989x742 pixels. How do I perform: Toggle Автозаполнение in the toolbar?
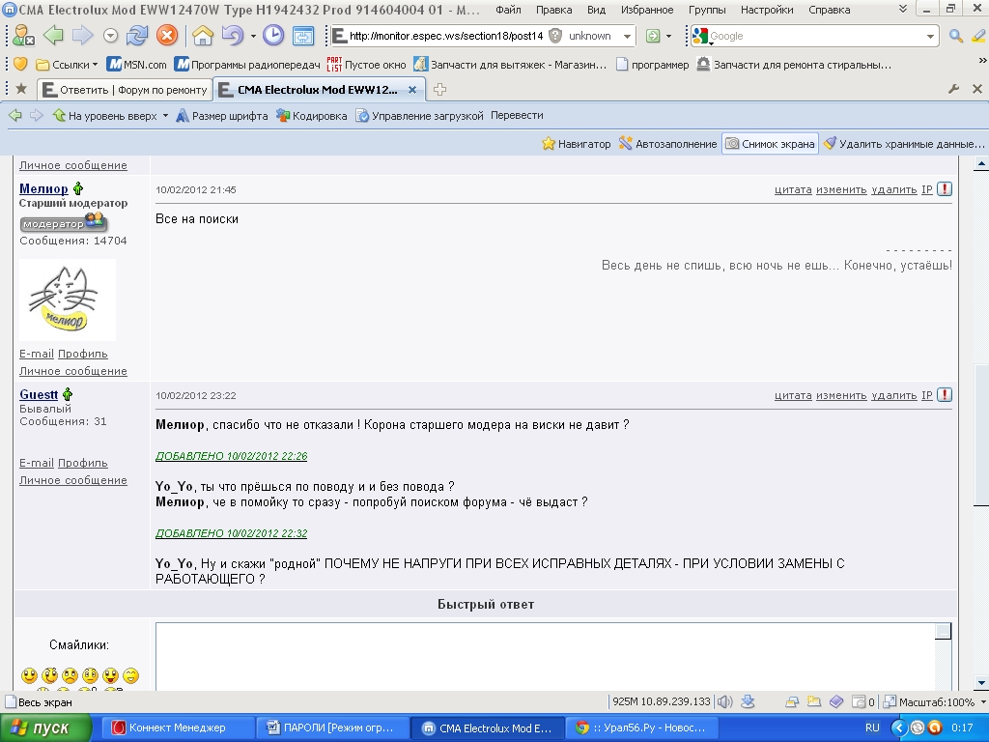668,144
